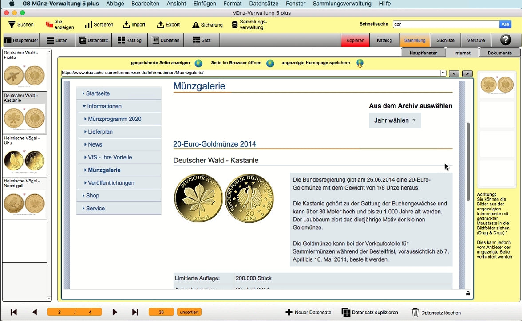Open the Import function in toolbar
The image size is (522, 321).
pyautogui.click(x=127, y=25)
